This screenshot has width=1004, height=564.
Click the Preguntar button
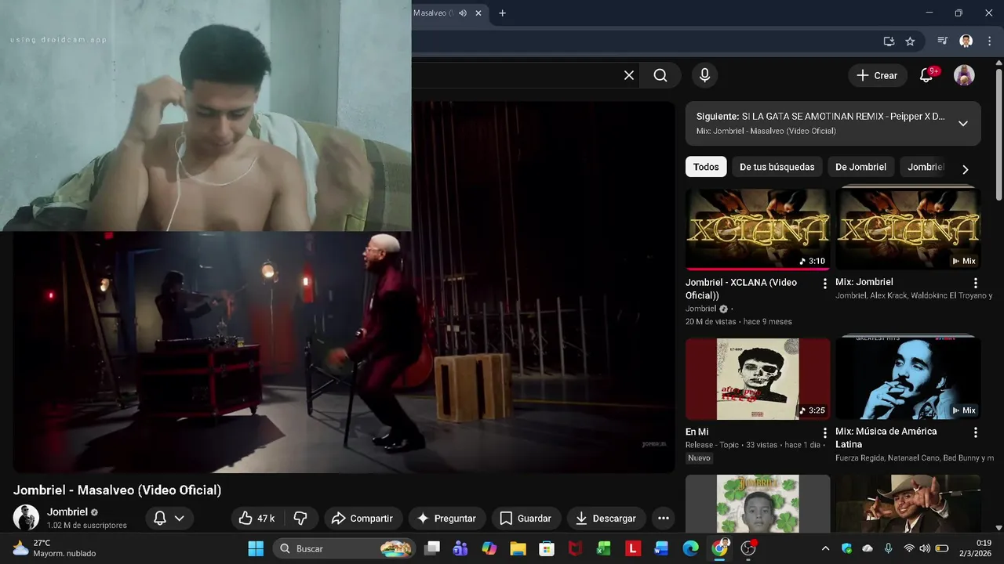click(446, 518)
